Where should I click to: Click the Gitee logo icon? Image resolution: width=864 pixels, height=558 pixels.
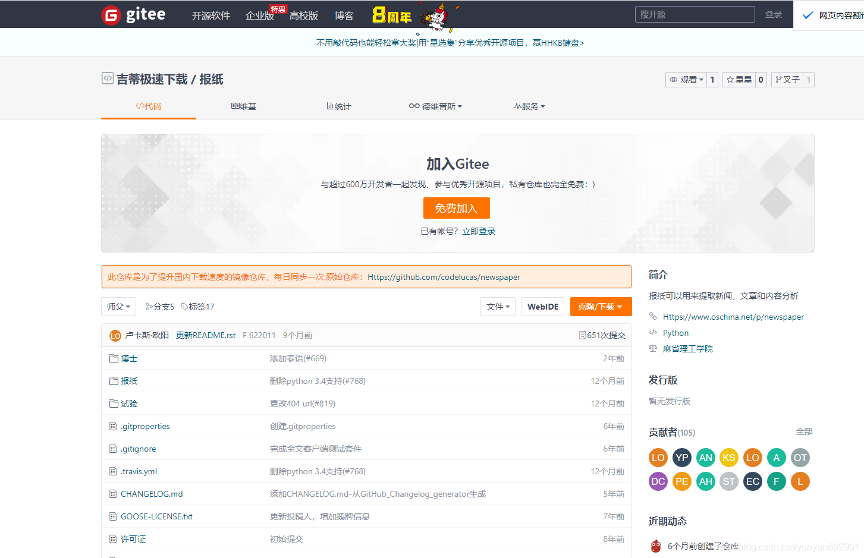[111, 15]
